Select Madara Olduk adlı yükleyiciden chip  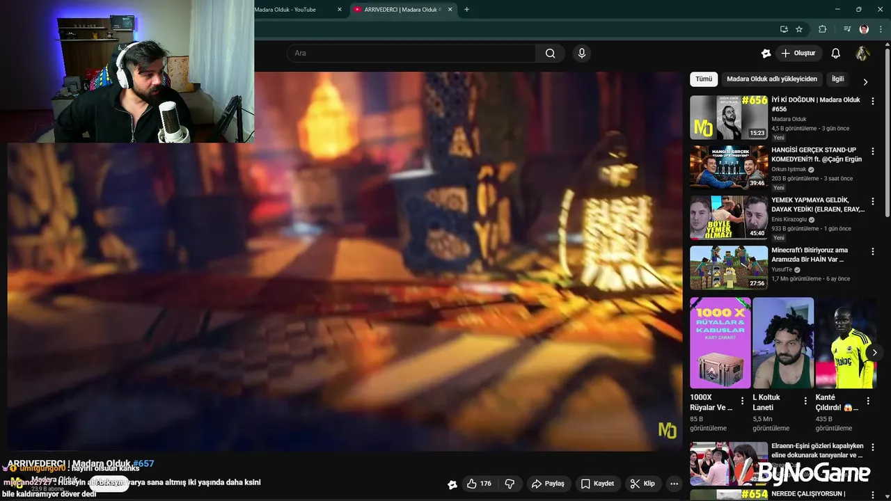[x=772, y=79]
